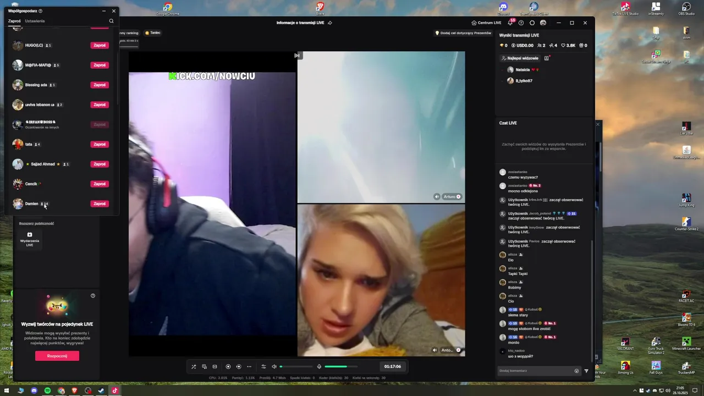The image size is (704, 396).
Task: Click the Rozpocznij LIVE battle button
Action: [57, 356]
